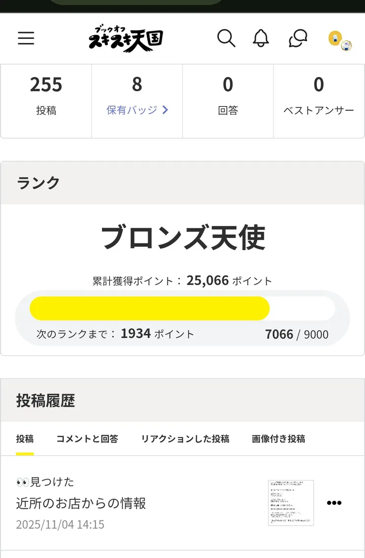Expand the ランク section
Screen dimensions: 365x558
coord(38,183)
